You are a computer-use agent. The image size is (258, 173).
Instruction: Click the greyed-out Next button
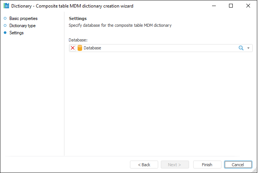[175, 165]
